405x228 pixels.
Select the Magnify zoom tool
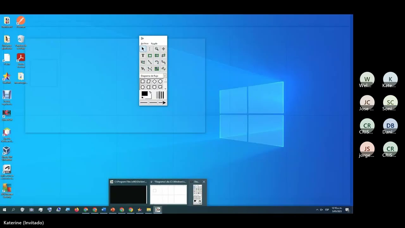point(157,49)
